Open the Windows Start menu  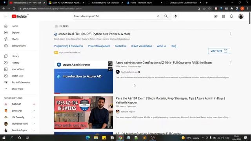tap(4, 137)
